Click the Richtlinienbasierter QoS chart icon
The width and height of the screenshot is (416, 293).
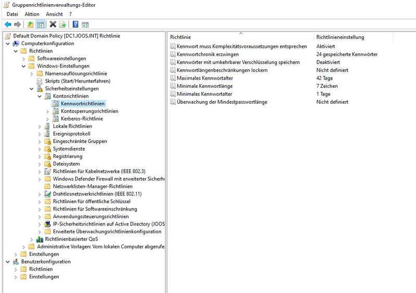40,239
